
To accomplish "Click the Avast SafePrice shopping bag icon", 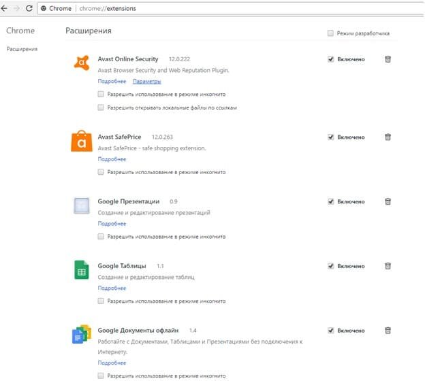I will 82,141.
